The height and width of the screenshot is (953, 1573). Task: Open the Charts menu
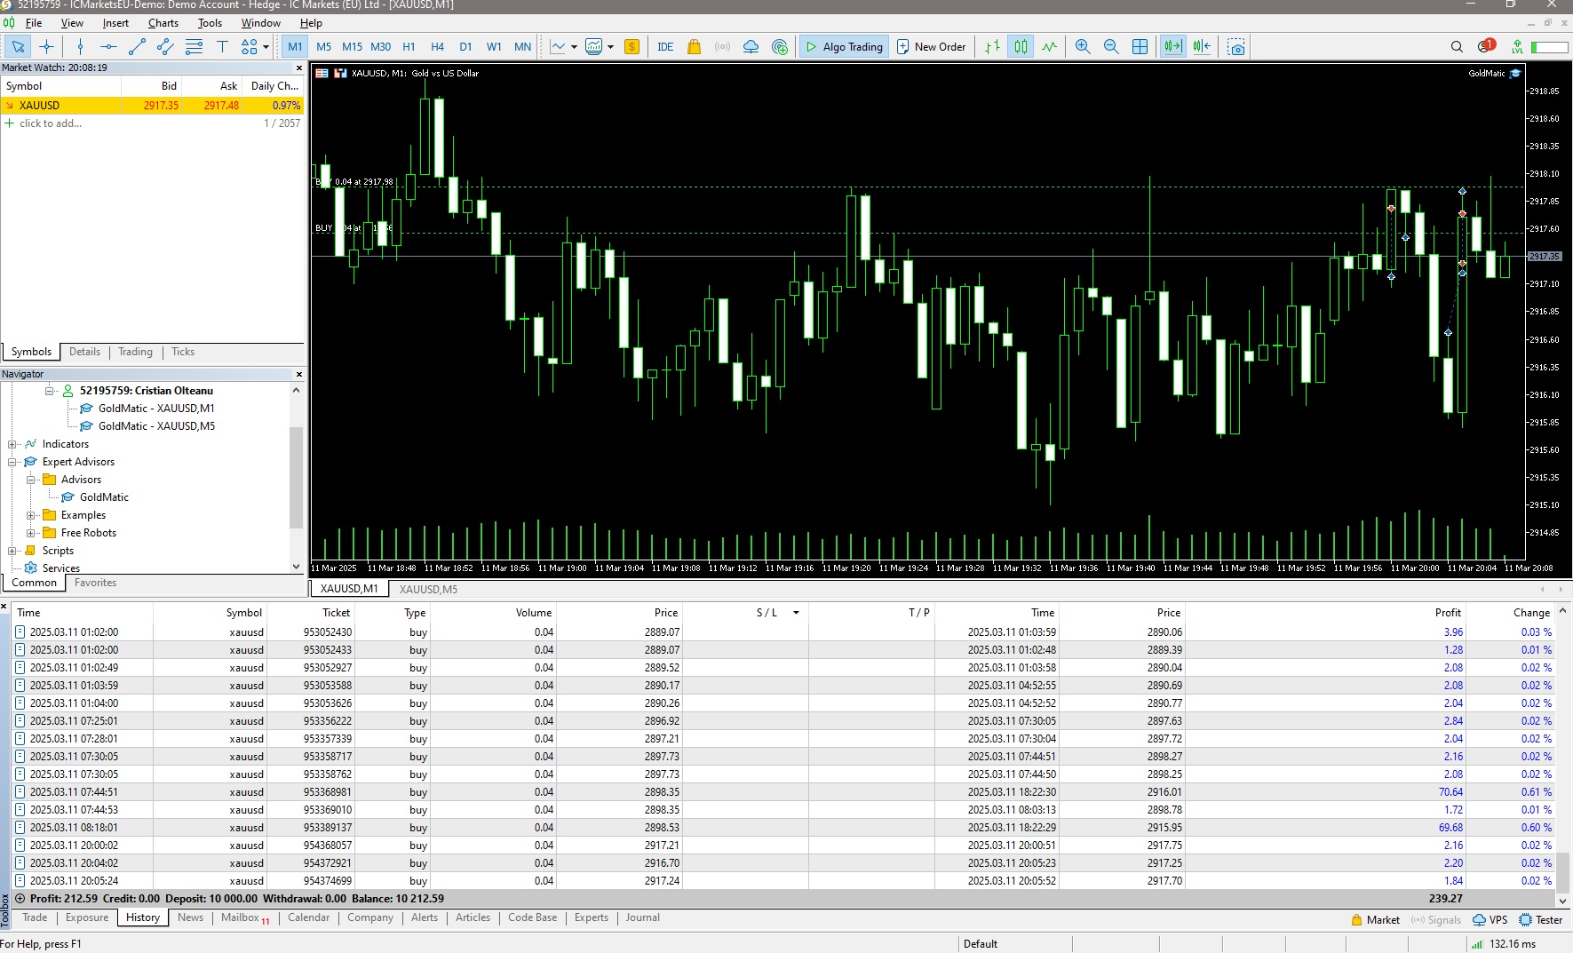pos(163,23)
